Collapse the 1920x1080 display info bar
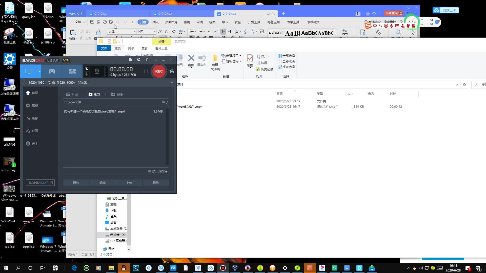This screenshot has width=486, height=273. 172,82
